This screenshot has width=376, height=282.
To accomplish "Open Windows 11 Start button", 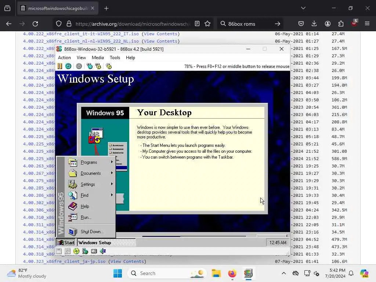I will [117, 273].
